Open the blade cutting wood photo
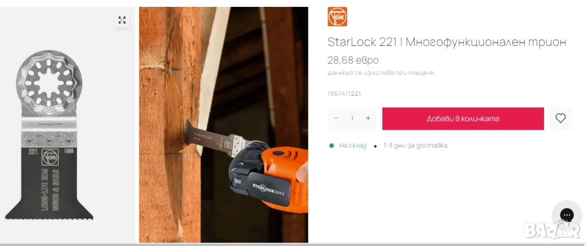This screenshot has height=246, width=587. [x=224, y=124]
